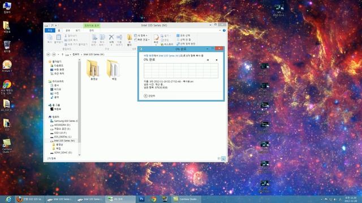Select Samsung 830 Series (C:) drive
Viewport: 362px width, 203px height.
[64, 121]
